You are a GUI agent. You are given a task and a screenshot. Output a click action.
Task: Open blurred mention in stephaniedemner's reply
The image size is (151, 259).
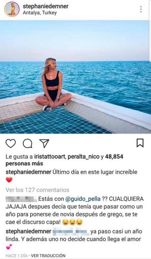pyautogui.click(x=71, y=231)
